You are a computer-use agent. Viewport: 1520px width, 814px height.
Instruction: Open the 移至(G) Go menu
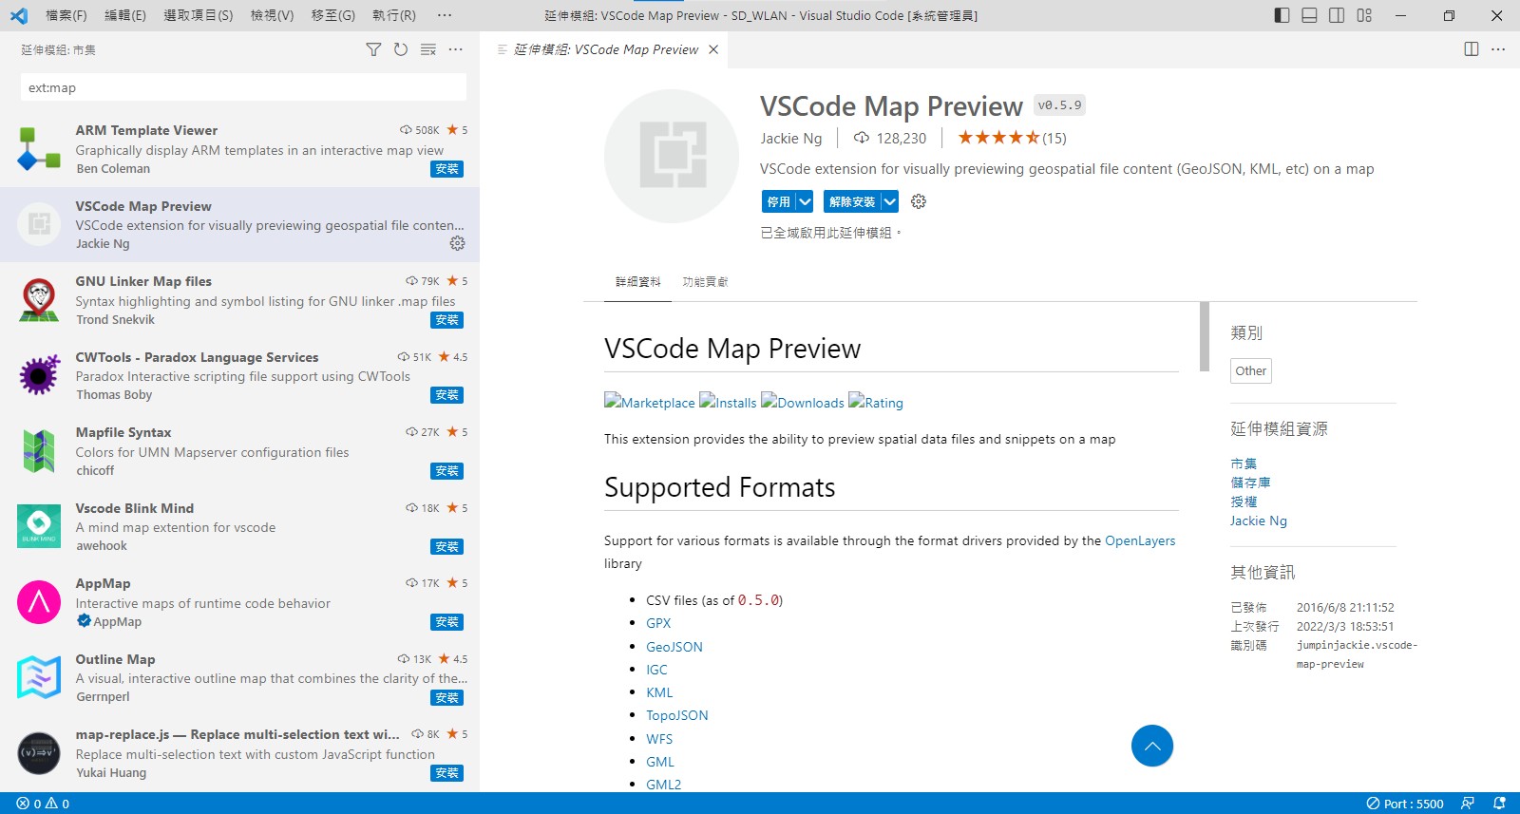(x=333, y=15)
